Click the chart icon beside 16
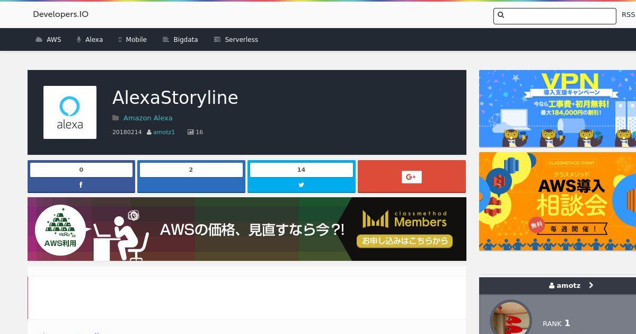 click(191, 132)
